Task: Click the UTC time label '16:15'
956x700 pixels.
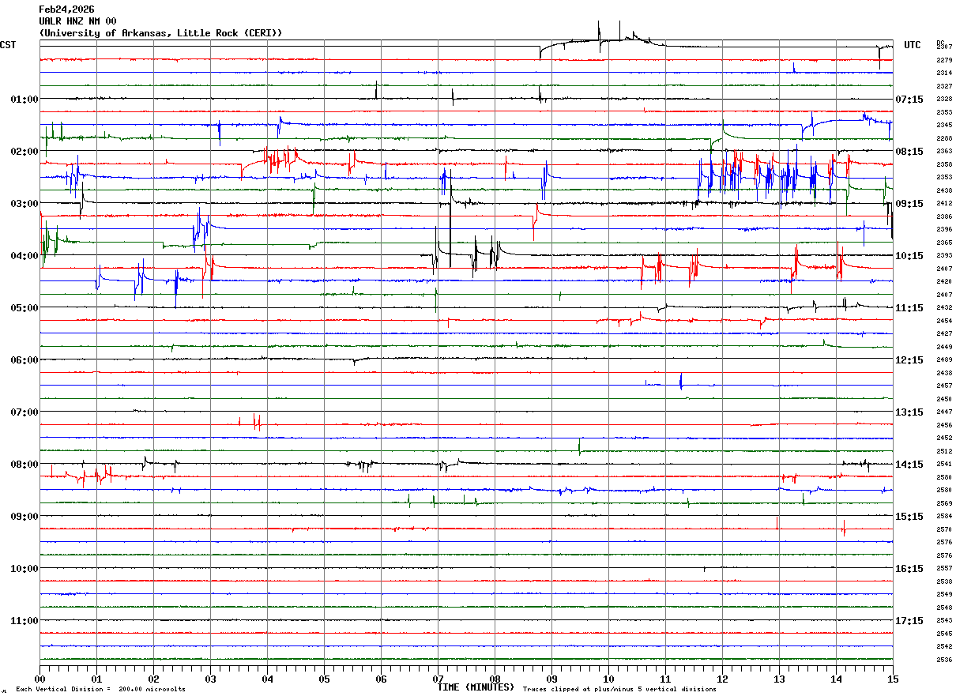Action: coord(909,569)
